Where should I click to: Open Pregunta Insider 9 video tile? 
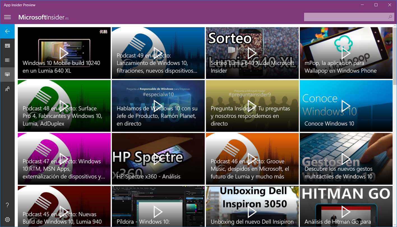point(252,106)
